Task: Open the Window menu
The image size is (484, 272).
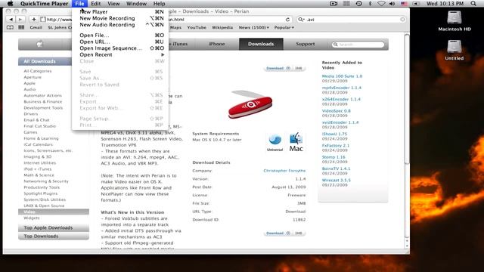Action: pos(136,3)
